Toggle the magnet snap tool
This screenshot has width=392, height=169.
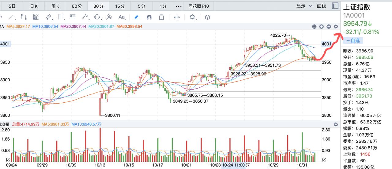[149, 17]
